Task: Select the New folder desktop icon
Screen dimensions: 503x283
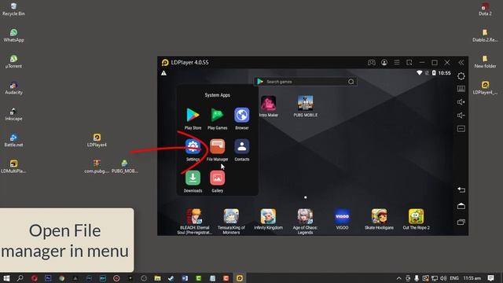Action: [485, 61]
